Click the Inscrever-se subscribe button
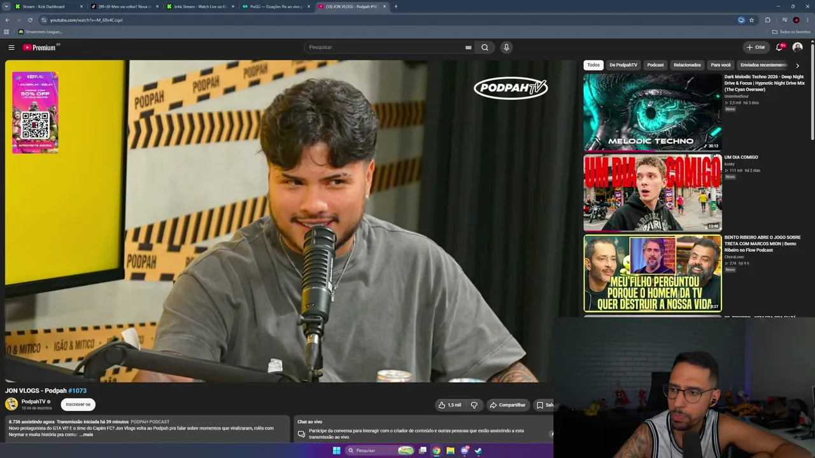The height and width of the screenshot is (458, 815). click(x=78, y=405)
